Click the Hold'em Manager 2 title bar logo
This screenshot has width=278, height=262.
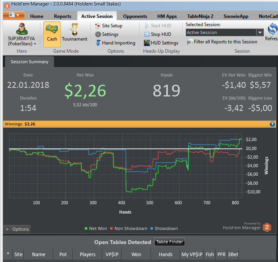tap(7, 6)
